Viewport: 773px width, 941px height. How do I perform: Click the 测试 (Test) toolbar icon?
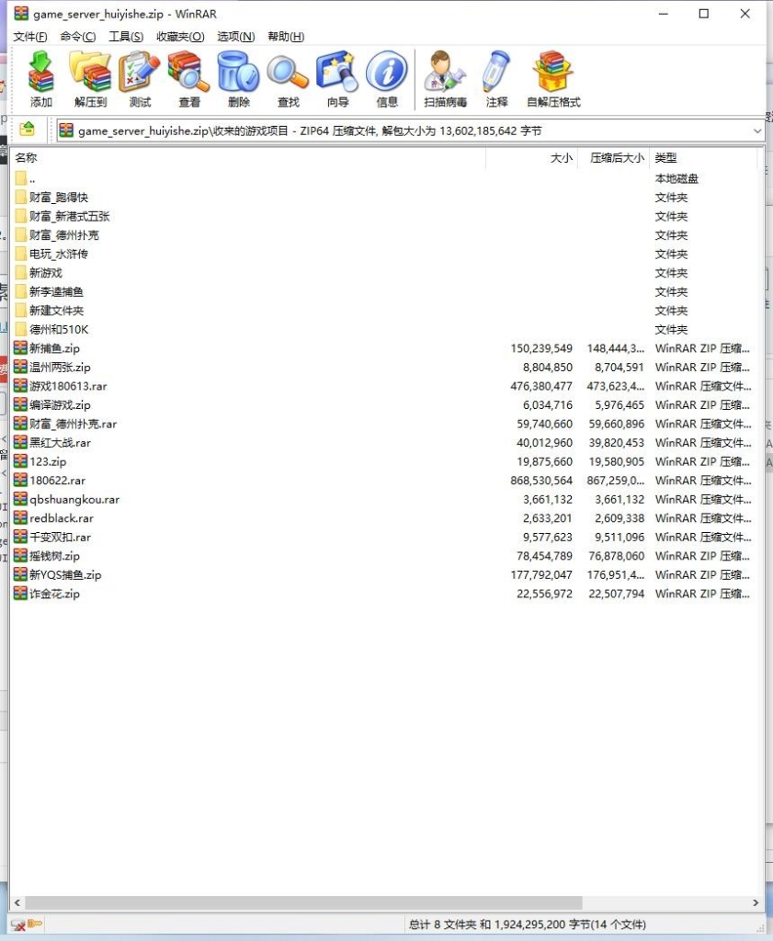pyautogui.click(x=140, y=79)
